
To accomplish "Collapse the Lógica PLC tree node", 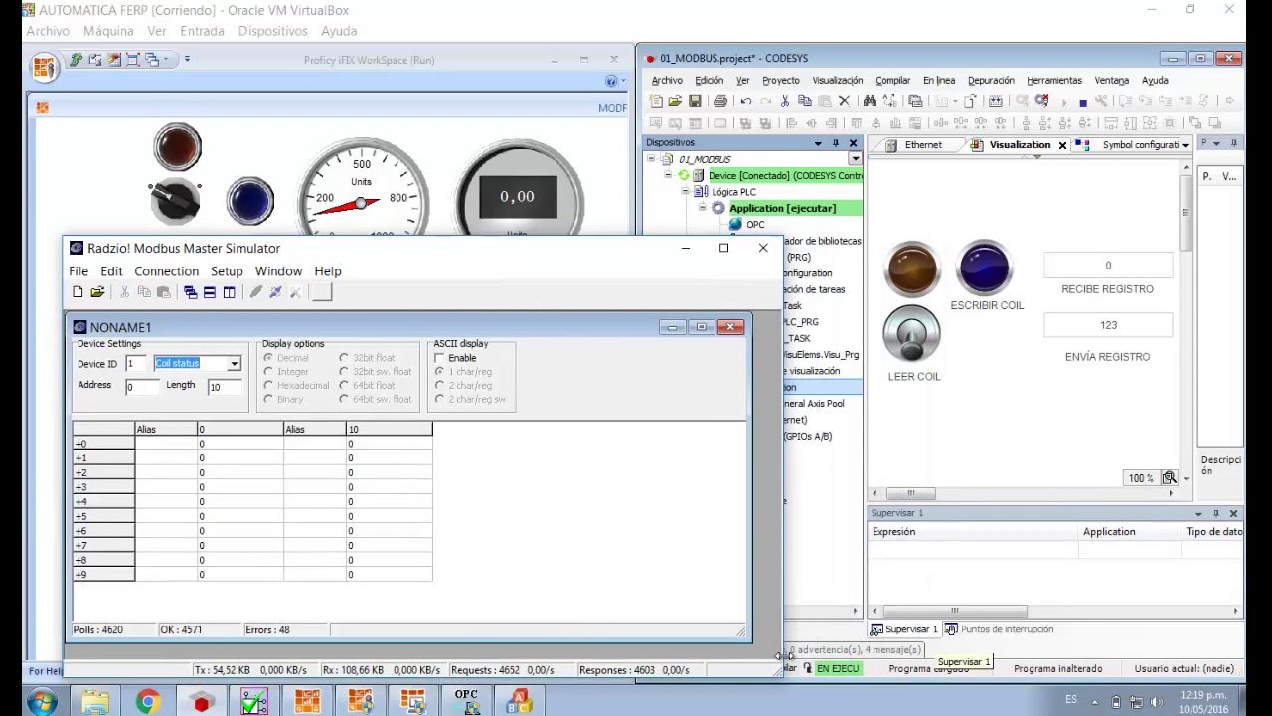I will pyautogui.click(x=685, y=191).
